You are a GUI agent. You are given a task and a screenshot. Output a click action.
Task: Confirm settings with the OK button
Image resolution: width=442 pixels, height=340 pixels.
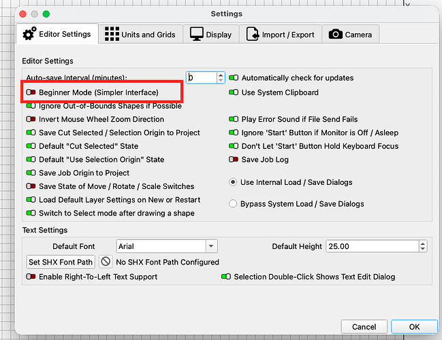point(414,327)
